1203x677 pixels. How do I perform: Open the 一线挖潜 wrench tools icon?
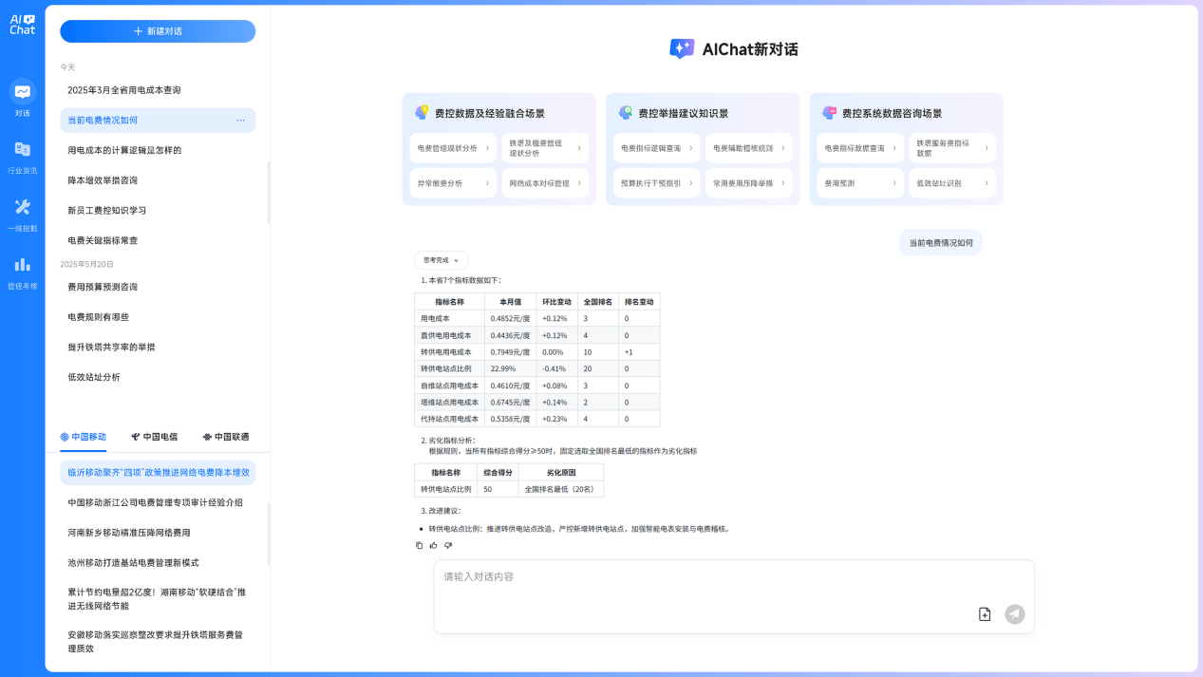click(x=22, y=208)
